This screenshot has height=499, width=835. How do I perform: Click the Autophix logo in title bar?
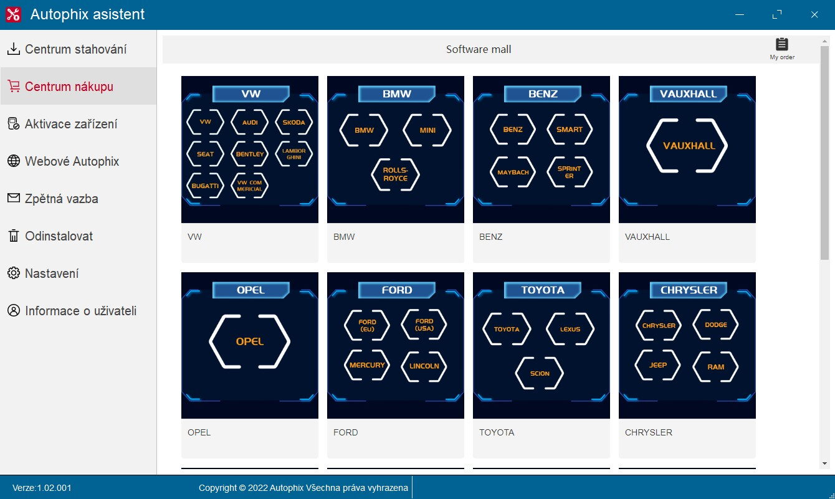(x=14, y=14)
